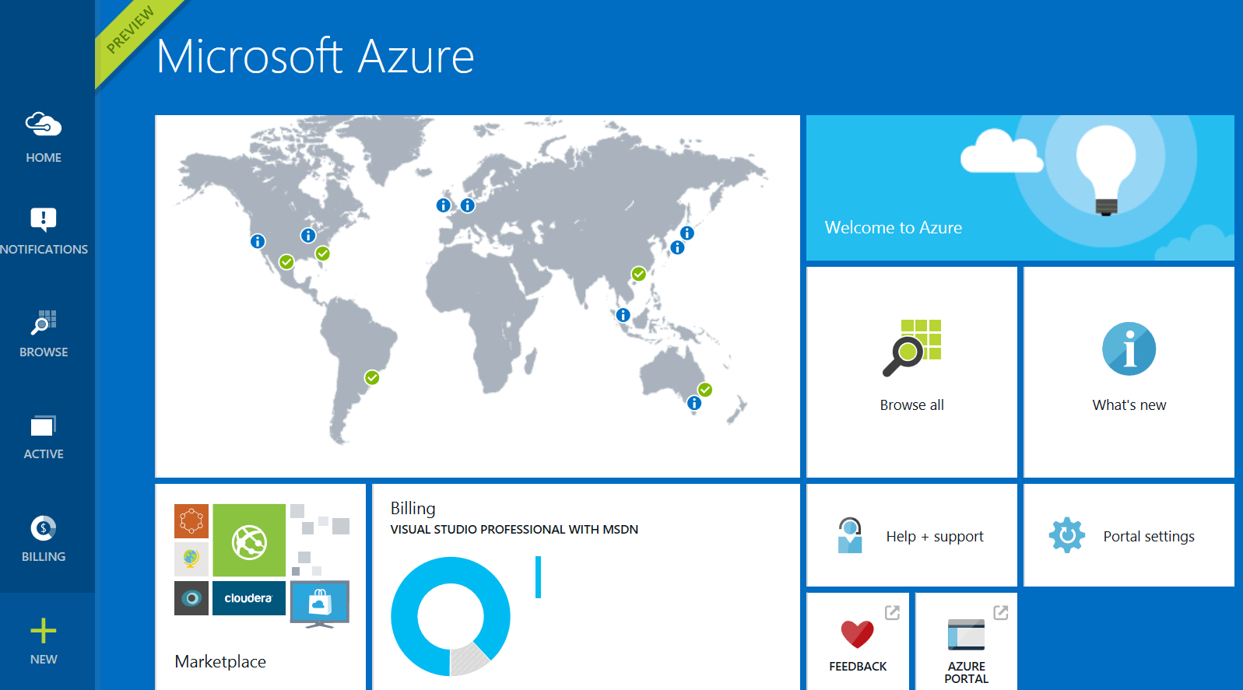Select the green check marker in eastern Australia
Screen dimensions: 1243x690
705,390
